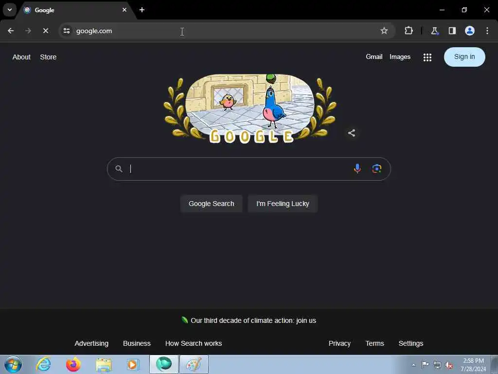
Task: Minimize the Chrome window
Action: (x=442, y=10)
